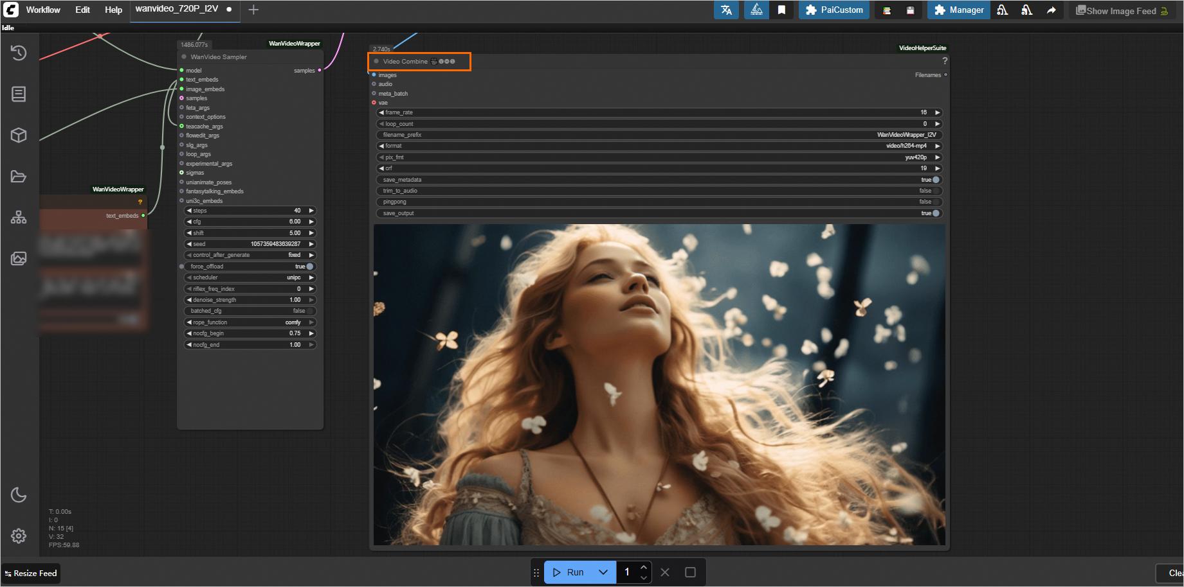Click the bookmark icon in top toolbar

[x=781, y=10]
